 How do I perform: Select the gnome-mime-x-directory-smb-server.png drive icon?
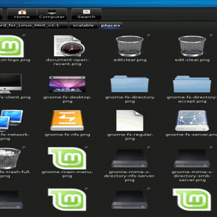192,158
